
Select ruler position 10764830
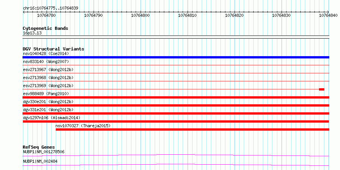pos(281,15)
